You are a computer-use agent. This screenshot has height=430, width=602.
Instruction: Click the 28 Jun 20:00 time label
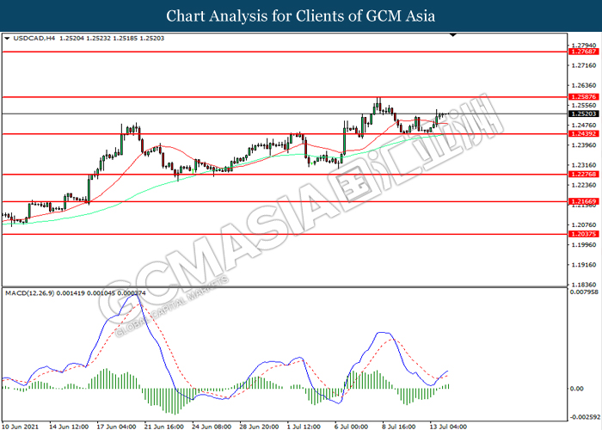point(259,427)
